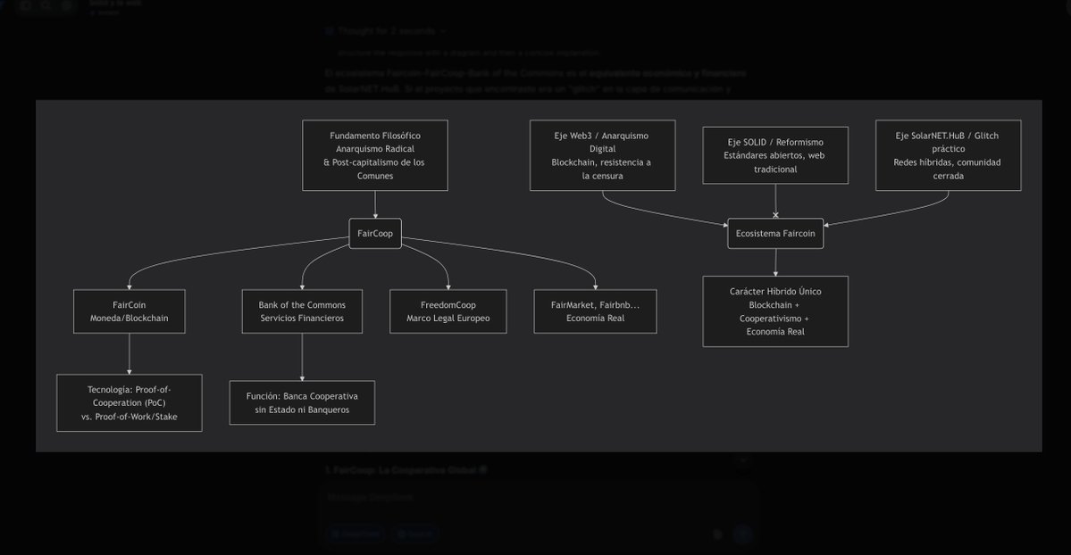Viewport: 1071px width, 555px height.
Task: Click the Fundamento Filosófico Anarquismo Radical box
Action: [375, 155]
